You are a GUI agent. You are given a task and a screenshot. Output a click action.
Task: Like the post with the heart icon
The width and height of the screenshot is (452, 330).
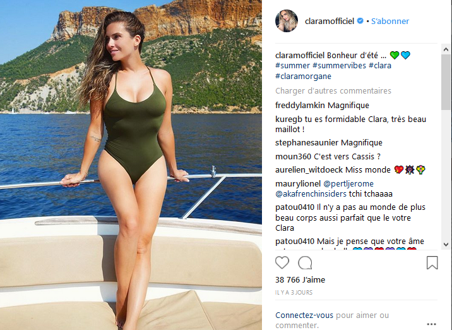[x=282, y=262]
